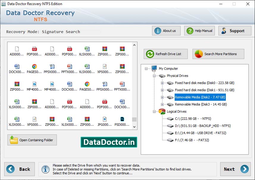This screenshot has height=180, width=255.
Task: Select the MP4000 media file icon
Action: pyautogui.click(x=35, y=84)
